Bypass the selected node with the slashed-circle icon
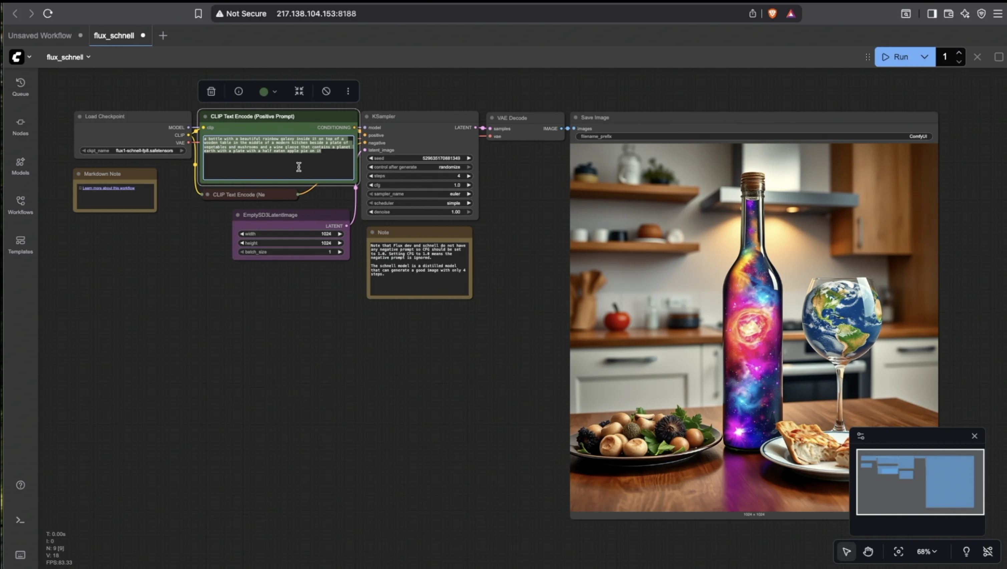 click(326, 91)
